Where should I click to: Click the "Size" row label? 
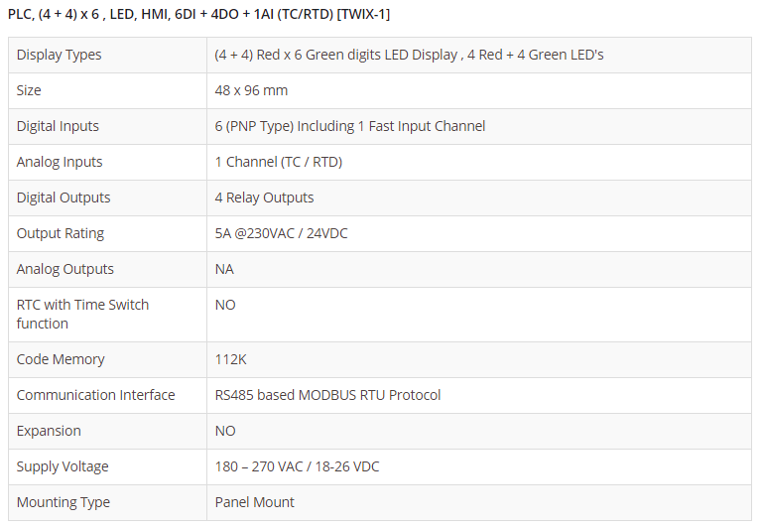pyautogui.click(x=30, y=90)
